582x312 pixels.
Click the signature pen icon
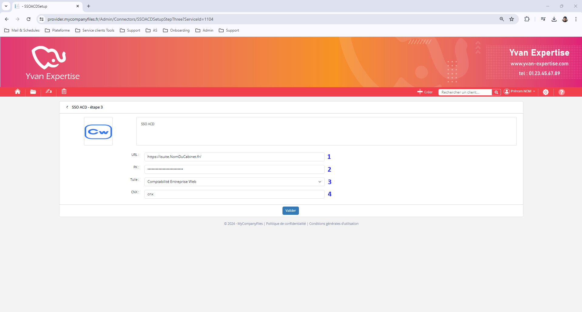[x=49, y=91]
